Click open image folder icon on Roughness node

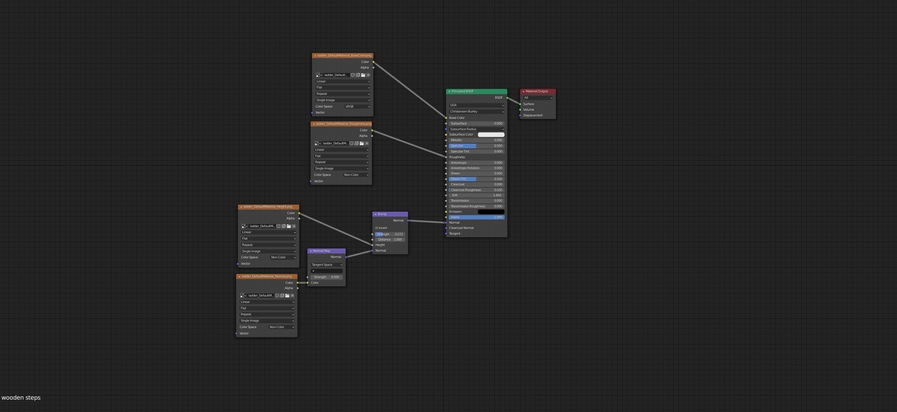click(x=362, y=143)
